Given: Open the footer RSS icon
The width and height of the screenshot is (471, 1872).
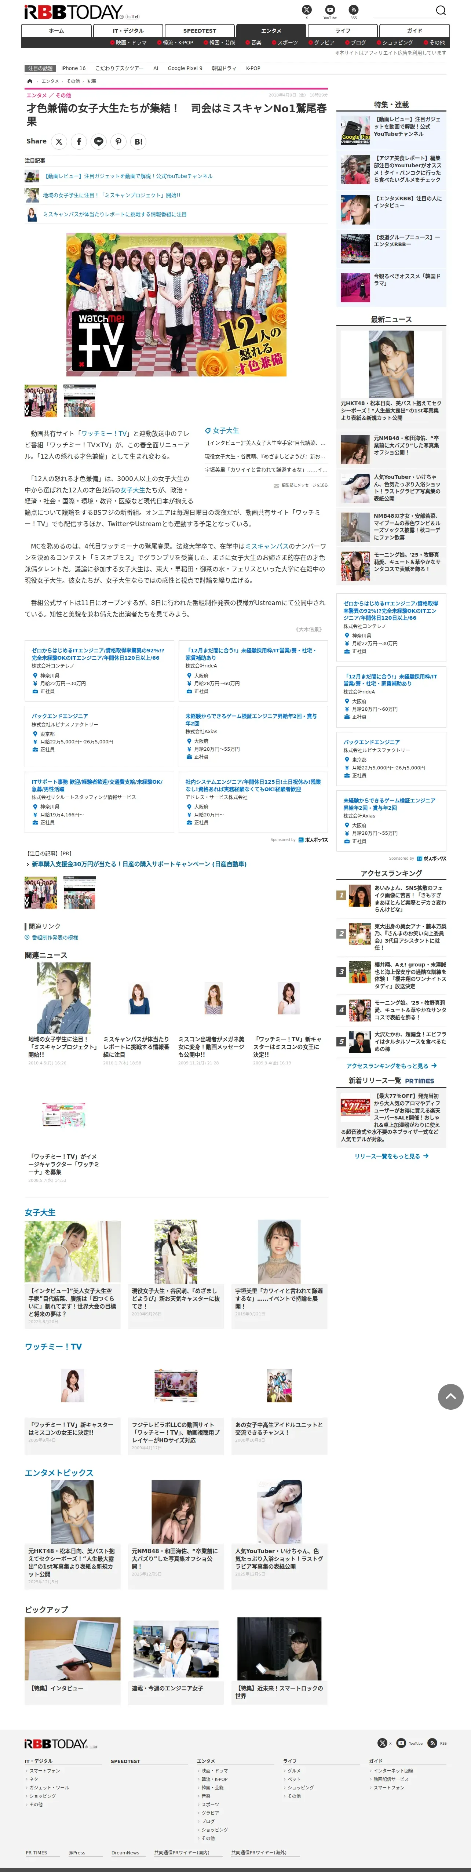Looking at the screenshot, I should (x=432, y=1742).
